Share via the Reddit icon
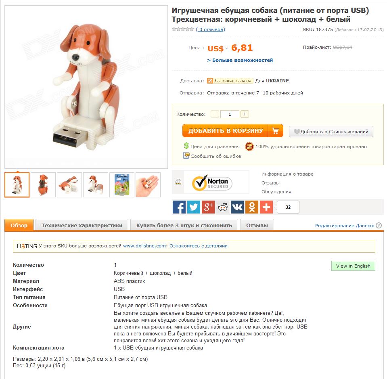This screenshot has height=379, width=387. pos(223,207)
